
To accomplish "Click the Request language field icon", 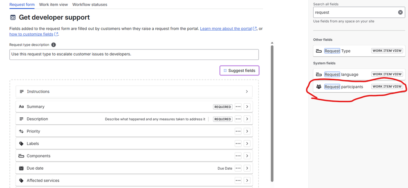I will point(319,75).
